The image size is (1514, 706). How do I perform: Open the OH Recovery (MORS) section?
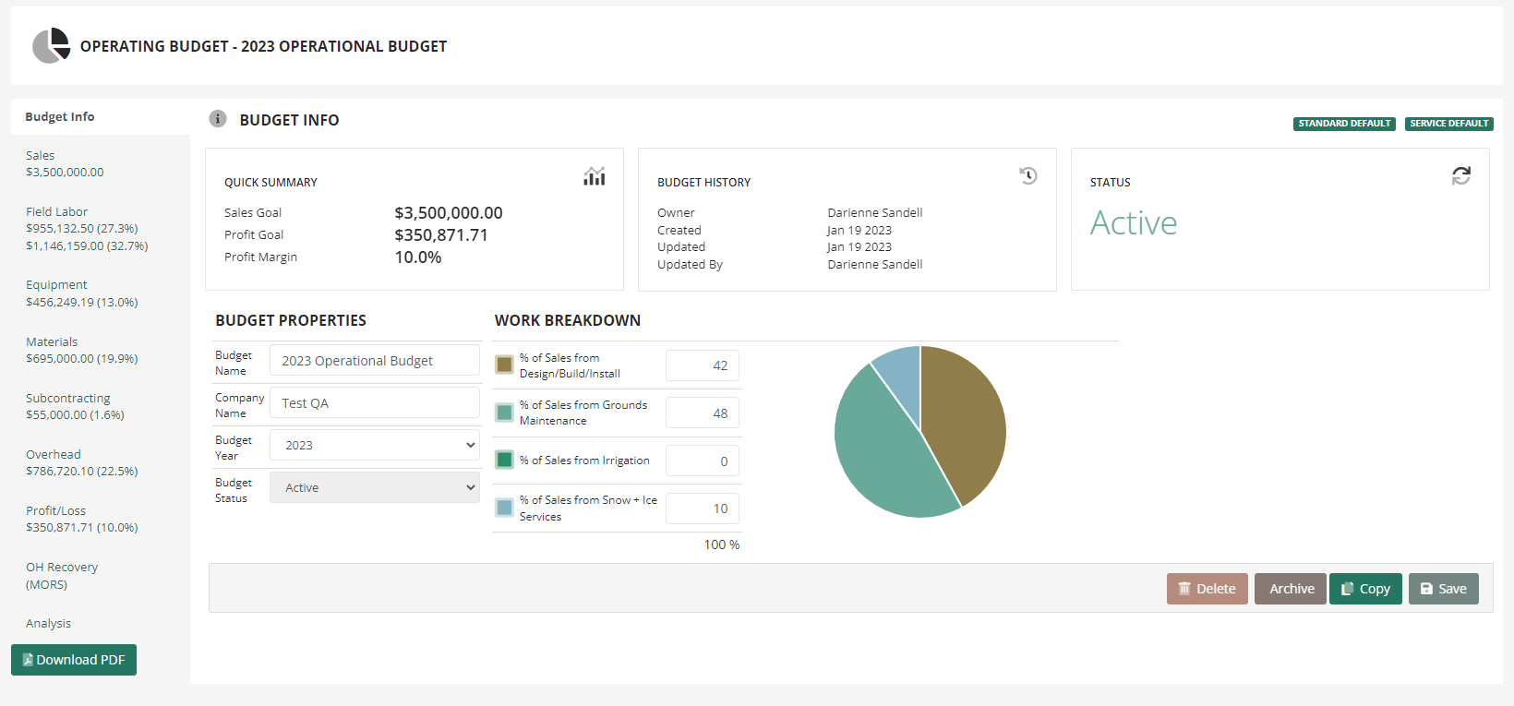pos(62,576)
